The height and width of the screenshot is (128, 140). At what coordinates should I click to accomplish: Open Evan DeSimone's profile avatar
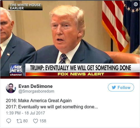coord(11,88)
